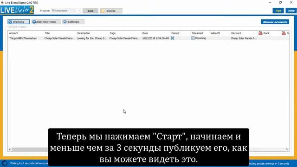Open the Help button
297x167 pixels.
(291, 11)
